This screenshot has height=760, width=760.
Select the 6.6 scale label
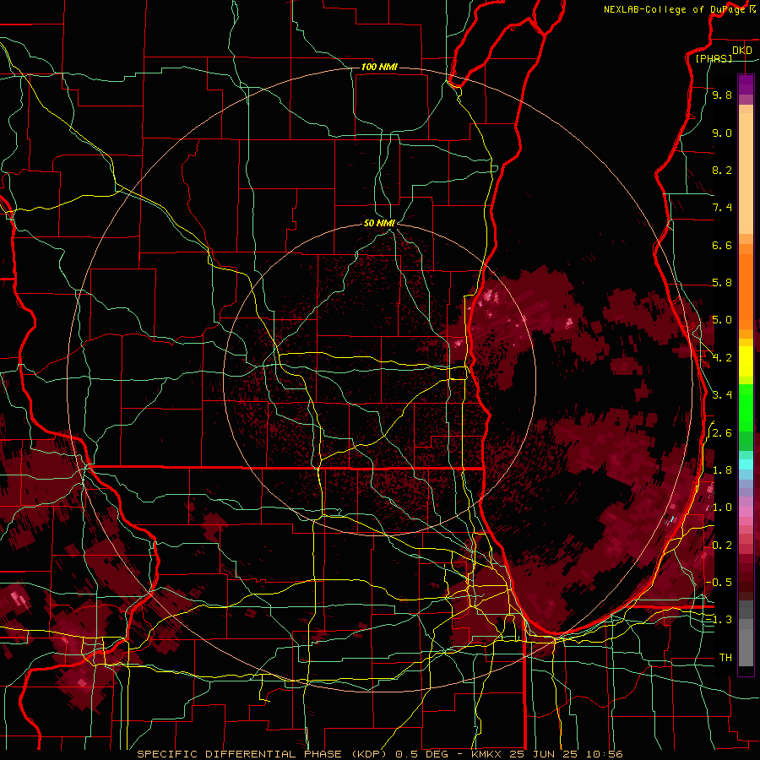click(x=722, y=245)
